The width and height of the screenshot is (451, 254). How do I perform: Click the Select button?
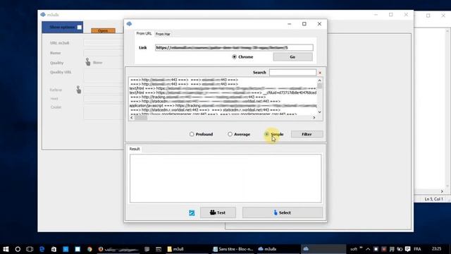click(283, 212)
